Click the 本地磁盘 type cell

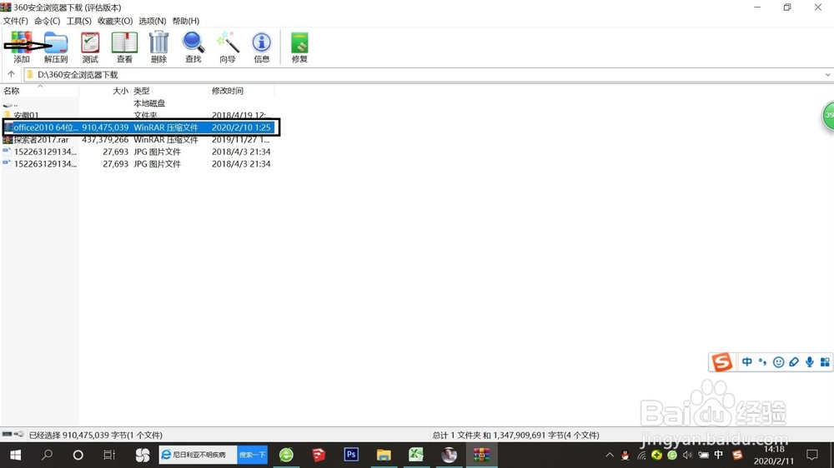(149, 103)
